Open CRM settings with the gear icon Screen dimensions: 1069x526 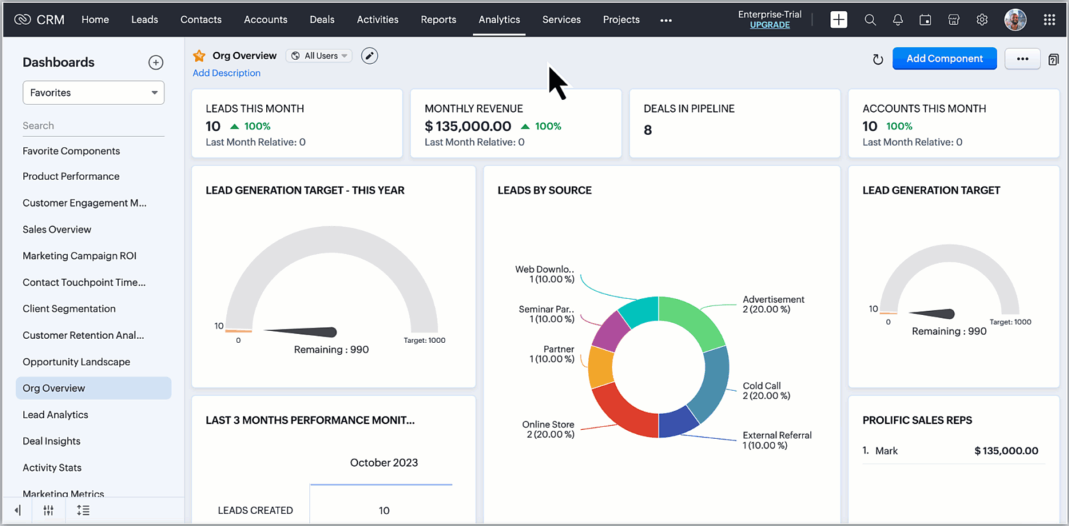[981, 19]
